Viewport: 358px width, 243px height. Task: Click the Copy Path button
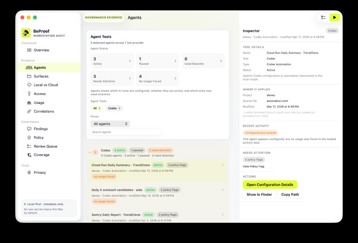point(290,194)
